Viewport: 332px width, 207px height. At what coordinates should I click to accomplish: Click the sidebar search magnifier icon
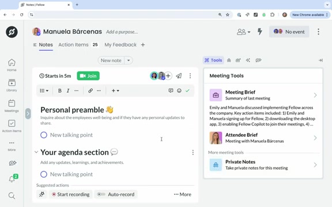pos(12,195)
